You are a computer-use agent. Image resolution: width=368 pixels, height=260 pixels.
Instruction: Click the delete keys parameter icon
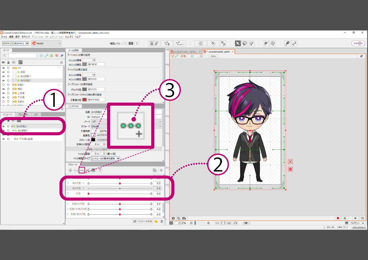[88, 170]
